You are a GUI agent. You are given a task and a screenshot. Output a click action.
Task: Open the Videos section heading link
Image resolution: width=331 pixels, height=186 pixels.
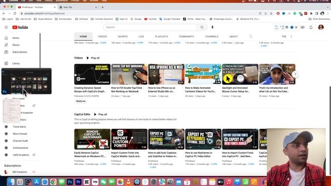(79, 58)
